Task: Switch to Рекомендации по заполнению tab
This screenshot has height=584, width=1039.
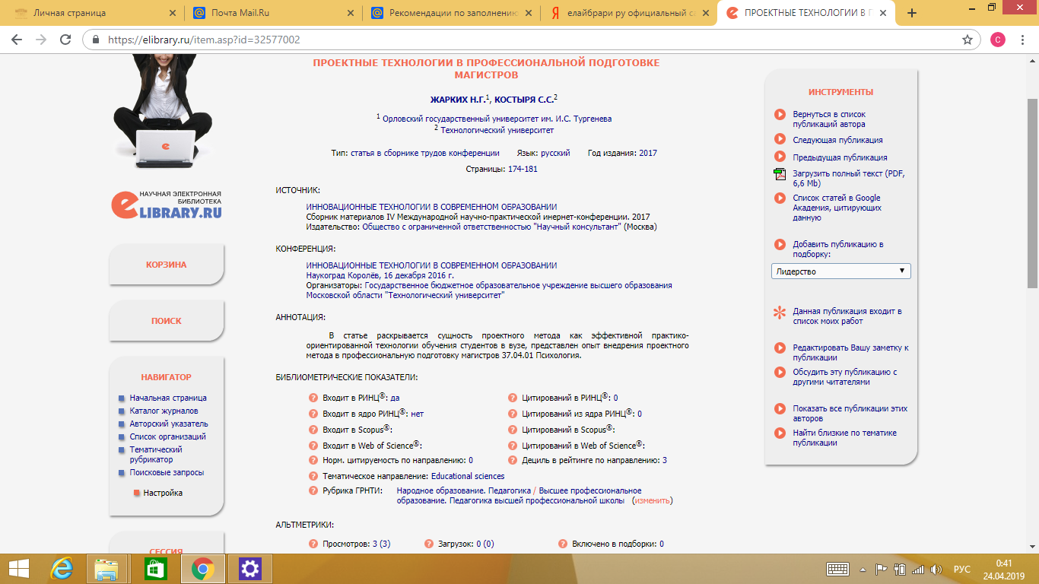Action: coord(449,13)
